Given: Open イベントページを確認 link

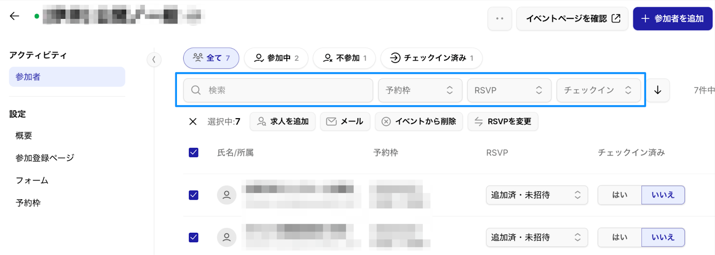Looking at the screenshot, I should [572, 19].
